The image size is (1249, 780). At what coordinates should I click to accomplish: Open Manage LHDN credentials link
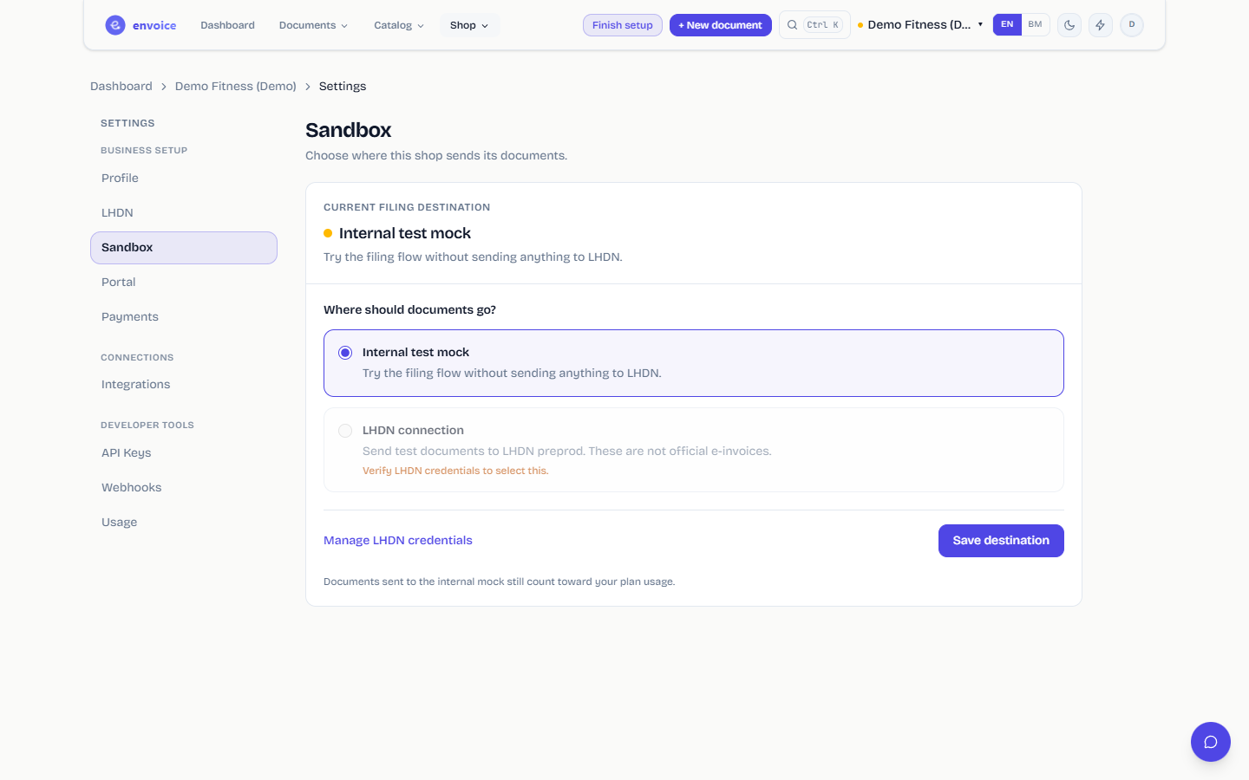pyautogui.click(x=398, y=541)
